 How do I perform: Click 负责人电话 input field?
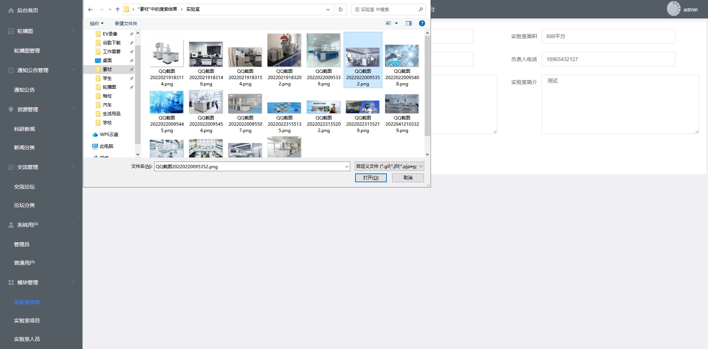click(x=608, y=59)
